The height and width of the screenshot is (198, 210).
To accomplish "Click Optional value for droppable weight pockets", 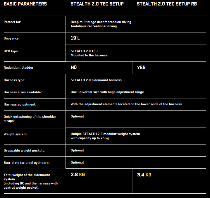I will pyautogui.click(x=77, y=150).
